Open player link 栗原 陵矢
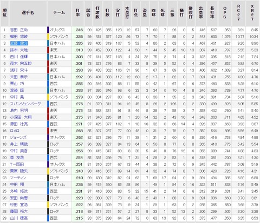This screenshot has width=260, height=223. click(19, 171)
